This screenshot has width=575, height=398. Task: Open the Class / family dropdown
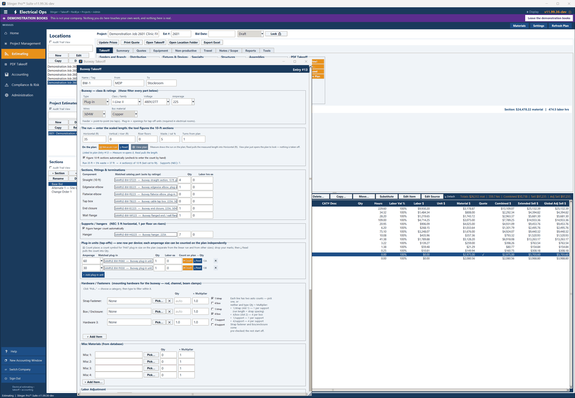139,102
